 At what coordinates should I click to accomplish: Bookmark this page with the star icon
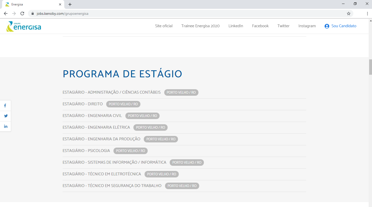pyautogui.click(x=349, y=13)
